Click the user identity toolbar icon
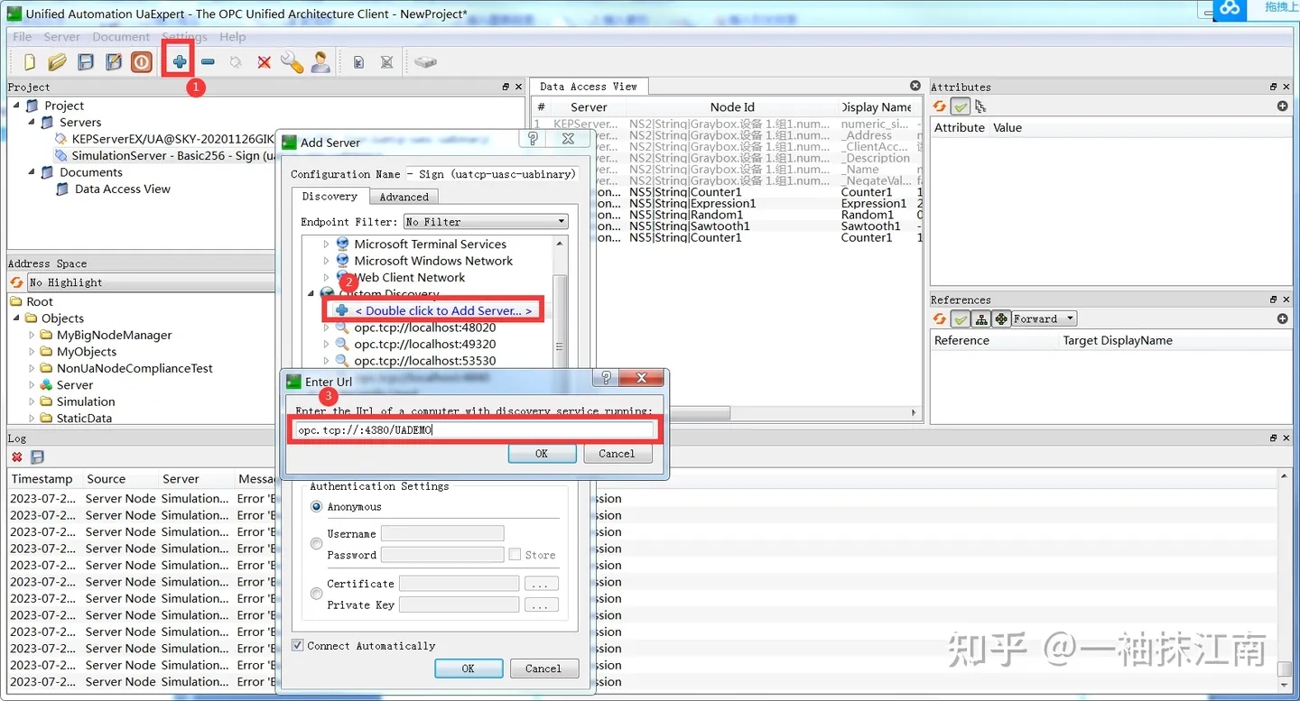Screen dimensions: 1300x701 point(320,62)
